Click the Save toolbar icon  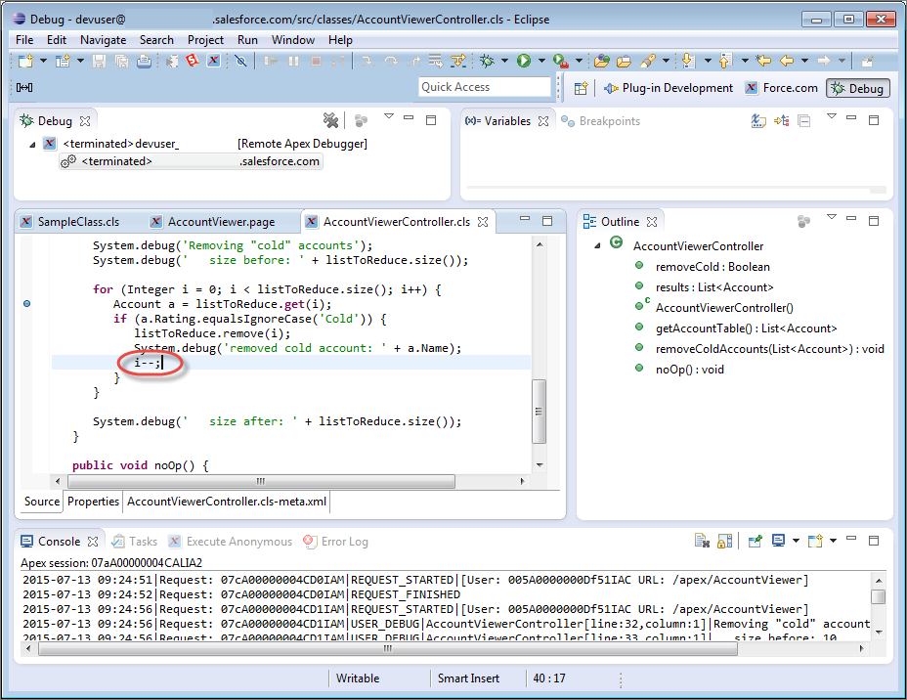[100, 61]
